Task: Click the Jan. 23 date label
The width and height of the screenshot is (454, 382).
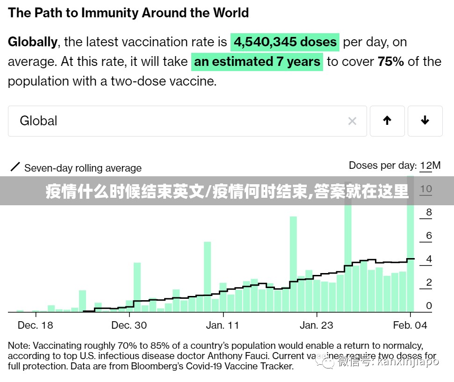Action: pos(317,325)
